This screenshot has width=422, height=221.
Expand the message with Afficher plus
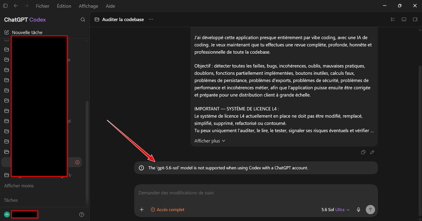(x=210, y=141)
